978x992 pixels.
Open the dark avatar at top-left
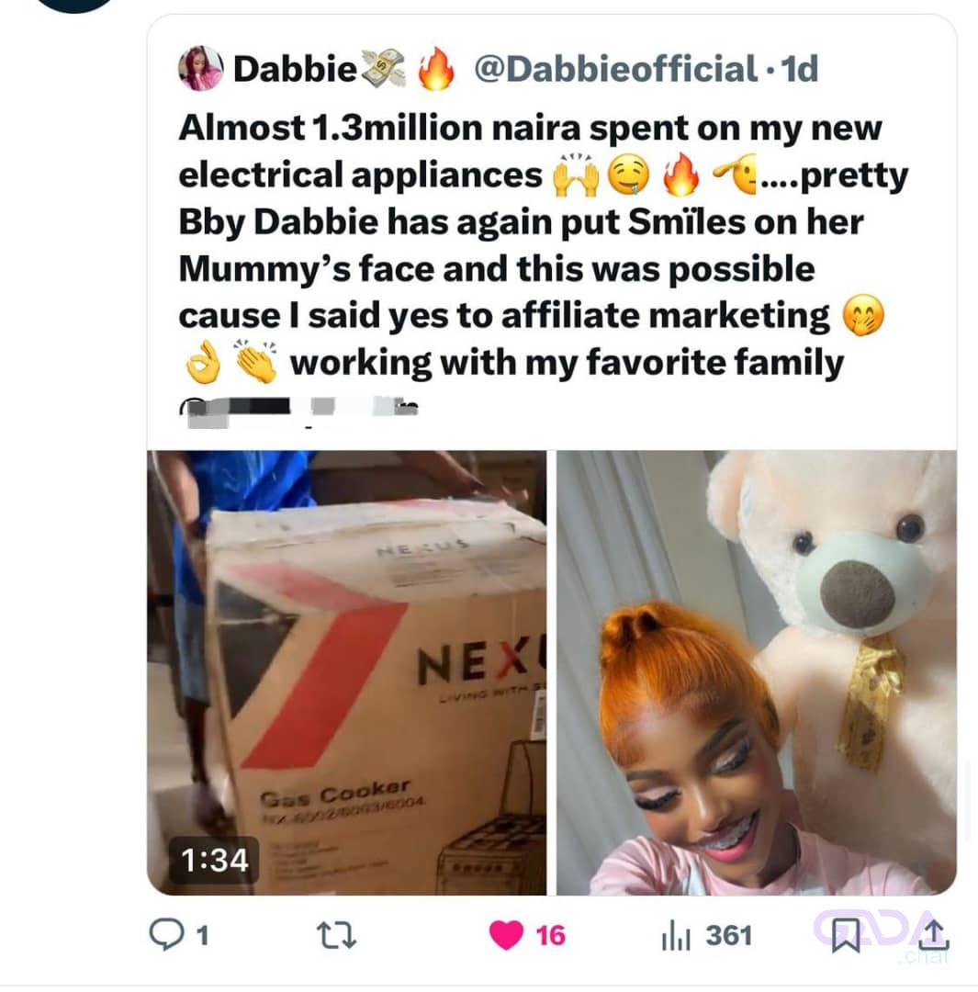[x=74, y=6]
